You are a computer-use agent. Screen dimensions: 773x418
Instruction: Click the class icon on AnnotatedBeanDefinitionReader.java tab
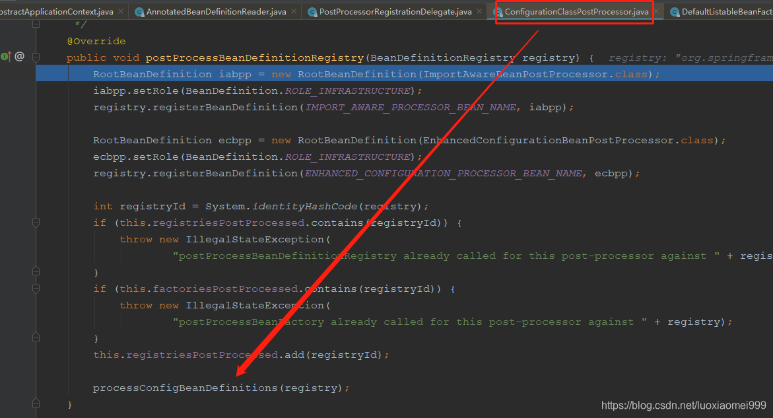(139, 12)
